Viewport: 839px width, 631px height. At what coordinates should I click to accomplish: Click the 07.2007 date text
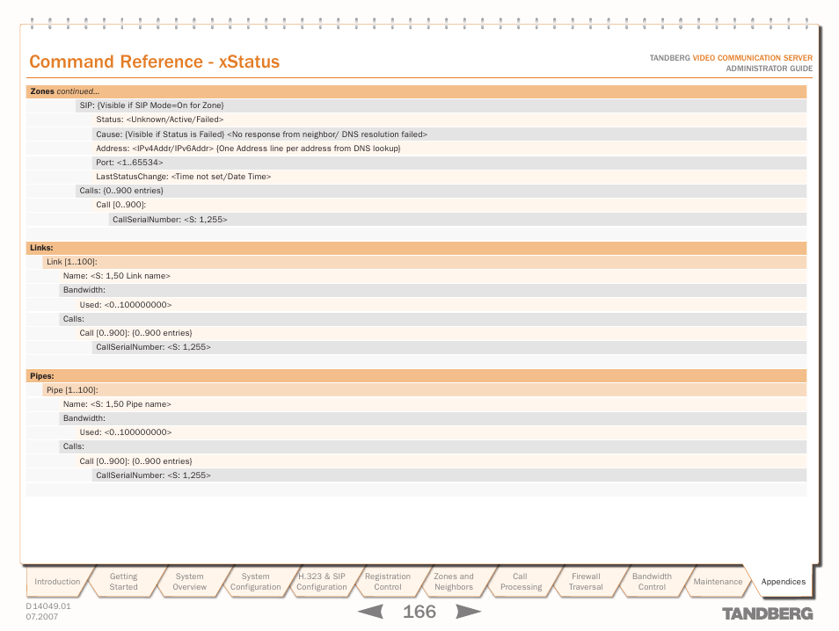coord(41,617)
